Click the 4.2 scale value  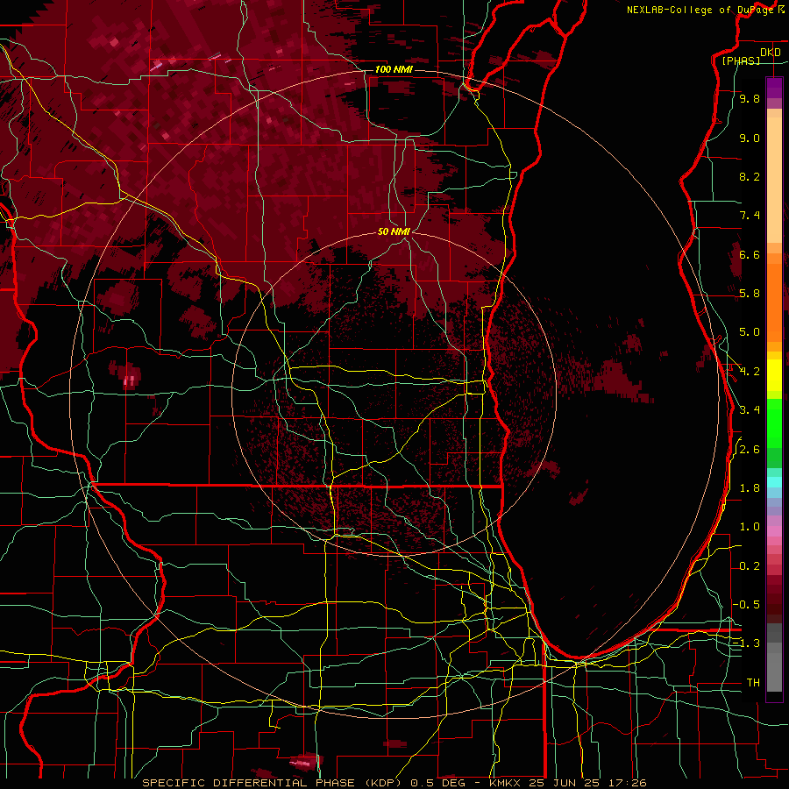(750, 372)
